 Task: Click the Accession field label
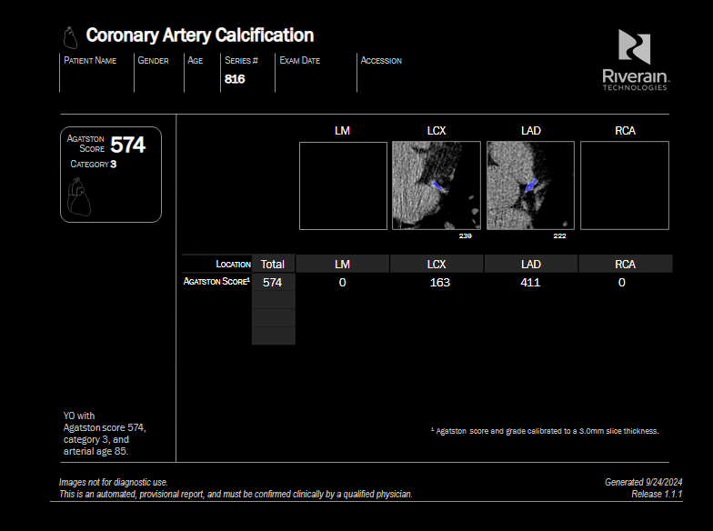pos(381,60)
